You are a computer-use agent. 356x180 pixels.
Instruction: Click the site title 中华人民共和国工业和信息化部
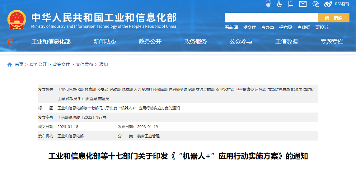click(104, 17)
